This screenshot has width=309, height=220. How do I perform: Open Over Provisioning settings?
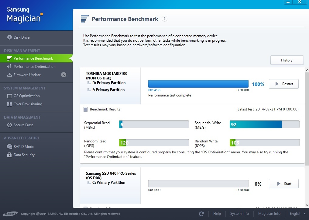click(x=28, y=104)
